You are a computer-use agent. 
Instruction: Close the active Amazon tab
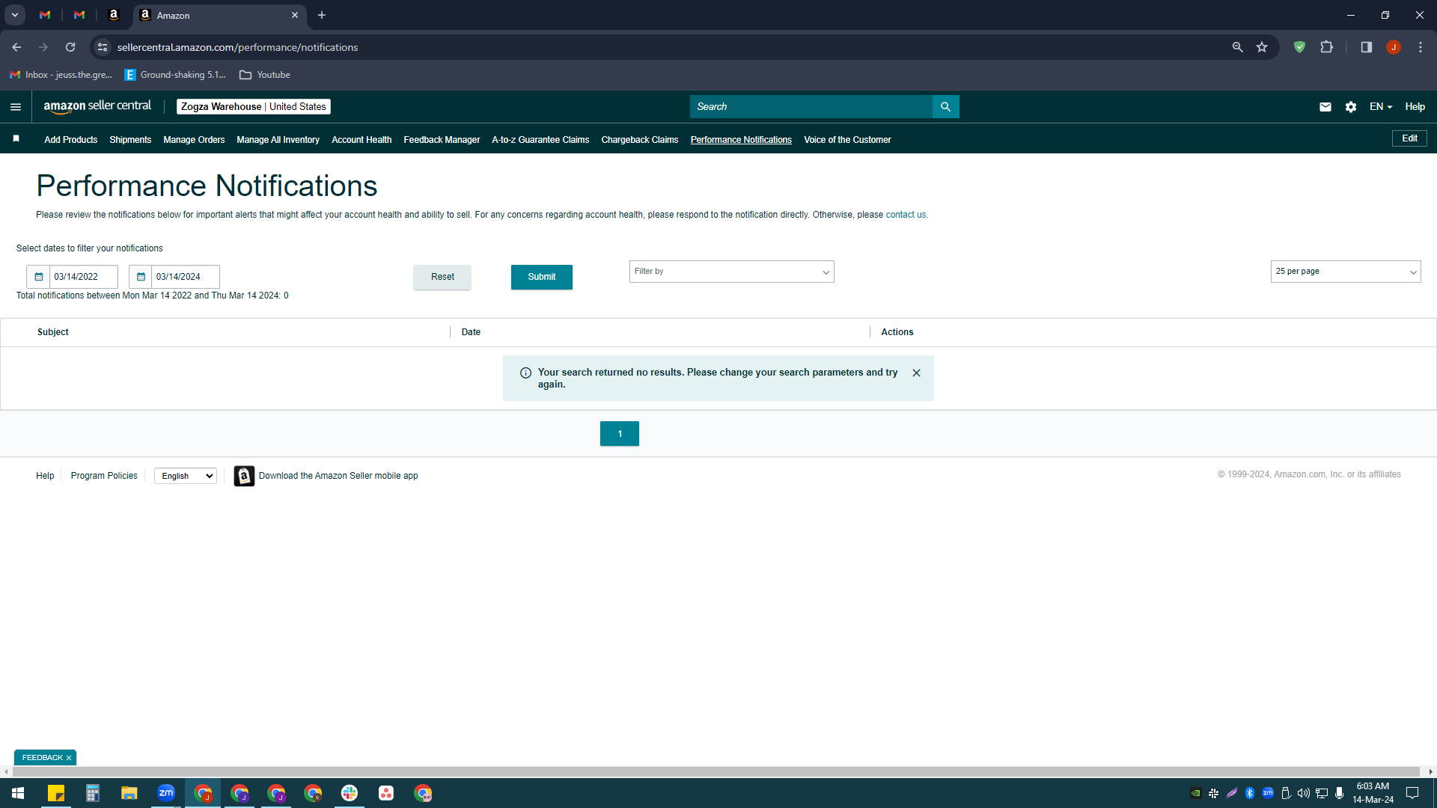coord(295,15)
